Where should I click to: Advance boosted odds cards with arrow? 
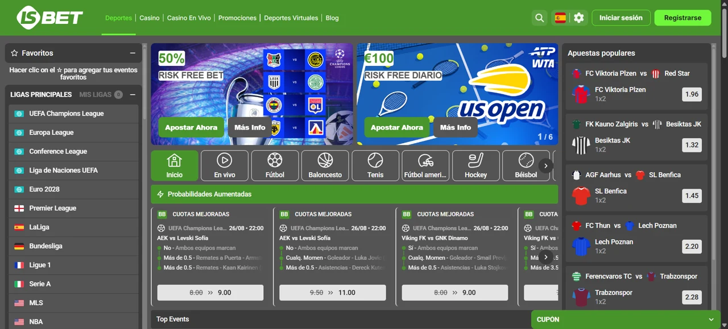545,257
